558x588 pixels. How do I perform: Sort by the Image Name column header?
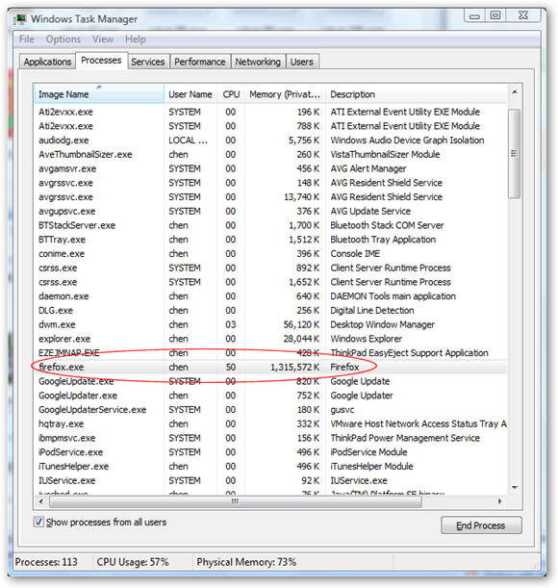[x=99, y=94]
